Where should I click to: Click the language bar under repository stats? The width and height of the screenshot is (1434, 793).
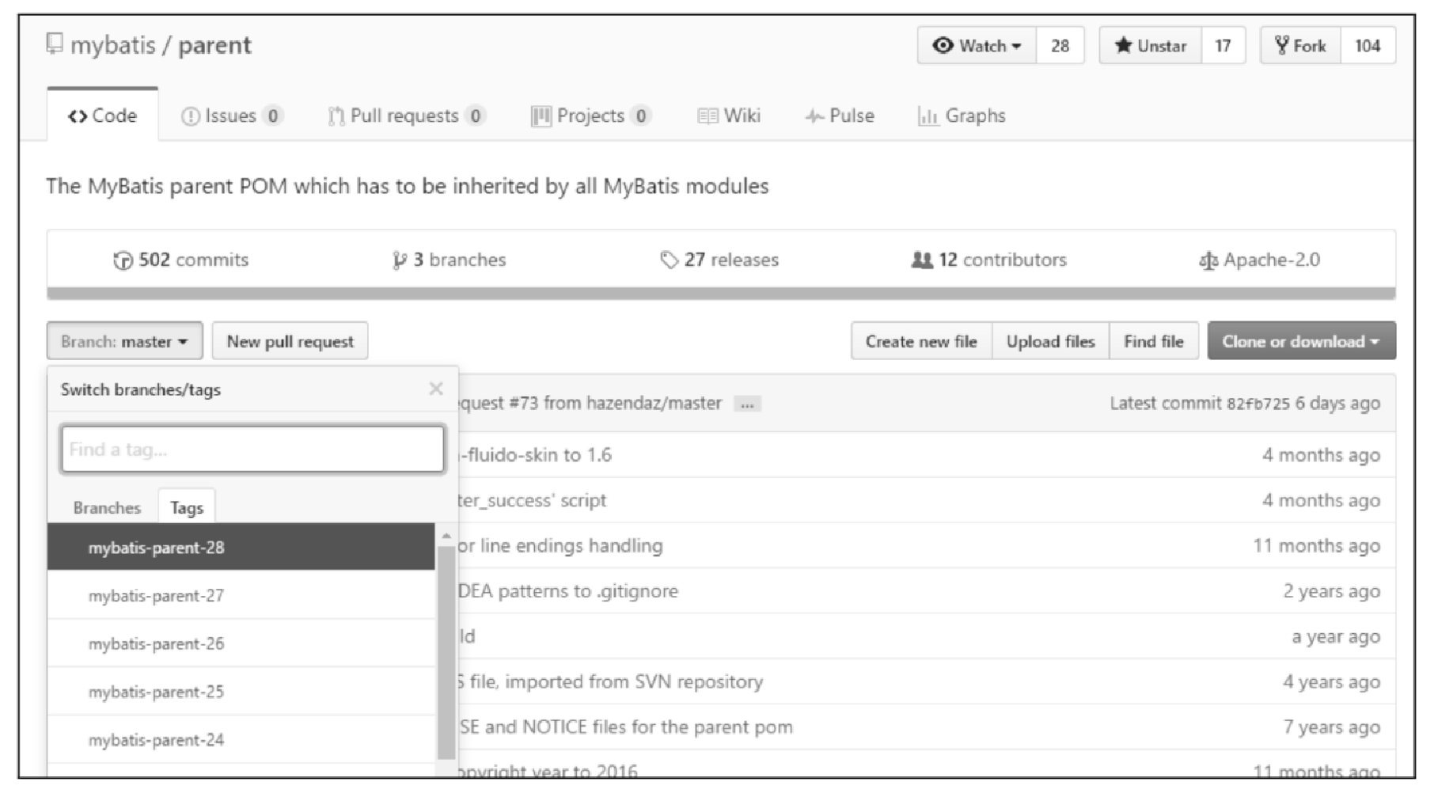721,294
